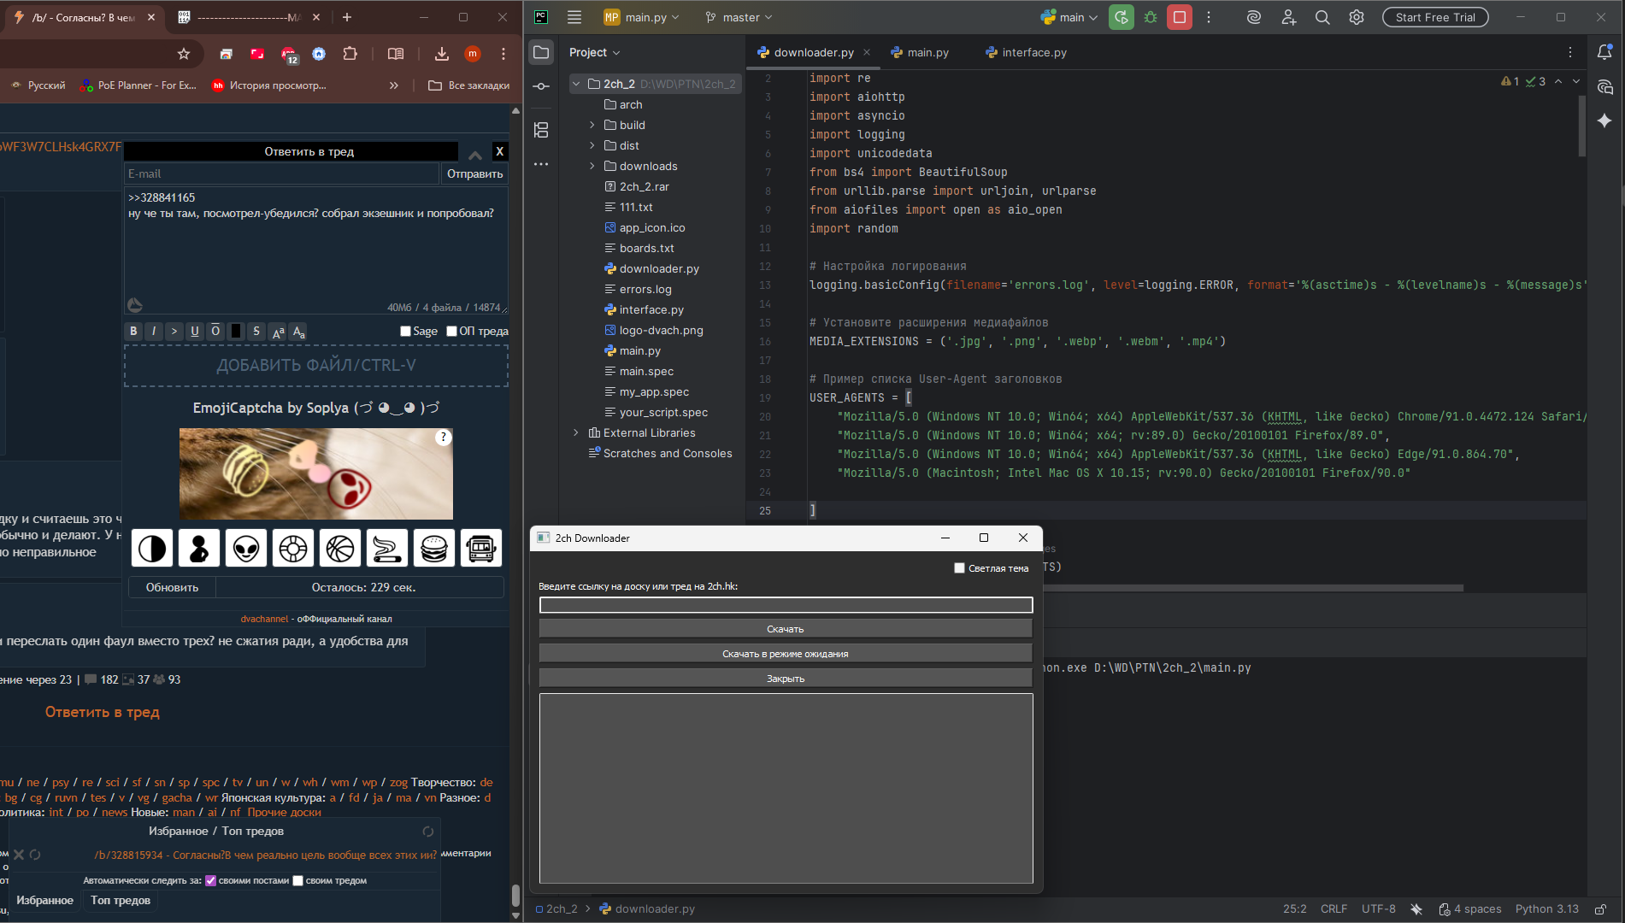
Task: Open the master branch dropdown
Action: [x=739, y=17]
